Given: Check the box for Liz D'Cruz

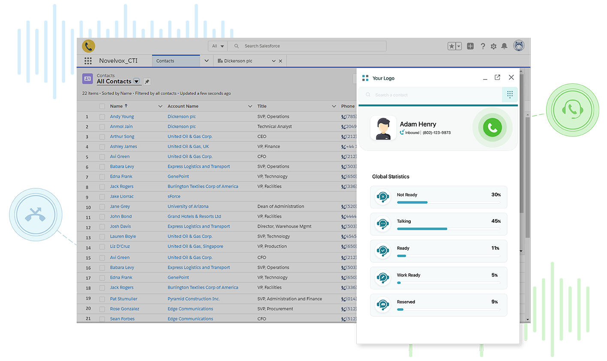Looking at the screenshot, I should tap(102, 247).
